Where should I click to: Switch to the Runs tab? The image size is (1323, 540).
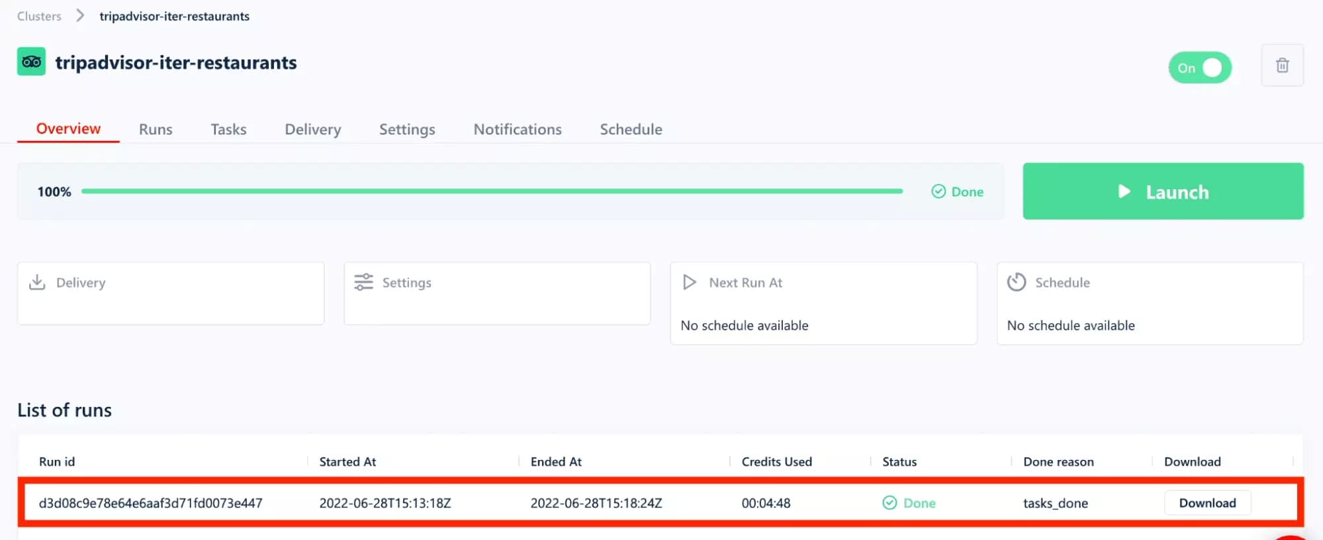[x=156, y=129]
